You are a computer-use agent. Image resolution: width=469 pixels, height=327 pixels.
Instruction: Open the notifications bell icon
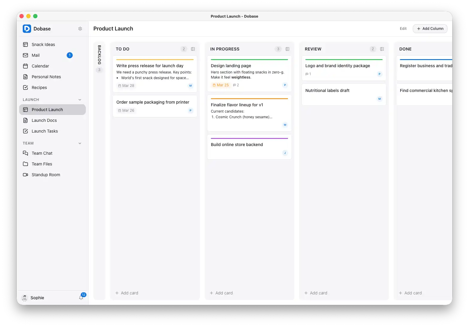click(x=81, y=297)
